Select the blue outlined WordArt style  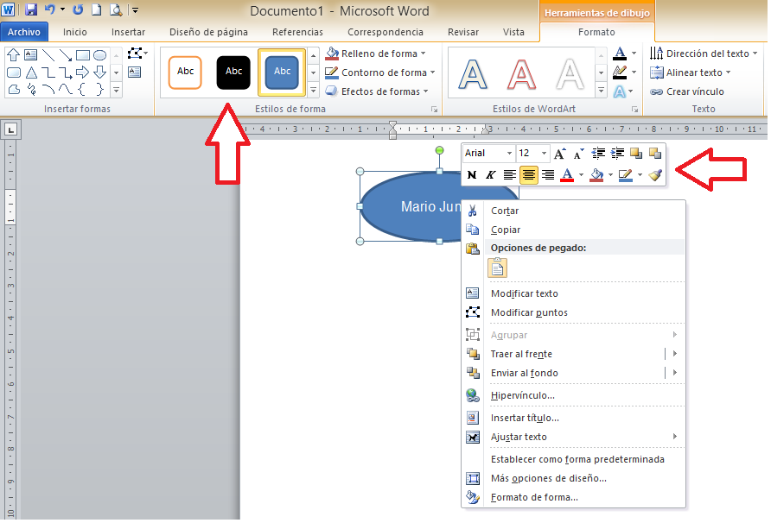click(x=473, y=73)
